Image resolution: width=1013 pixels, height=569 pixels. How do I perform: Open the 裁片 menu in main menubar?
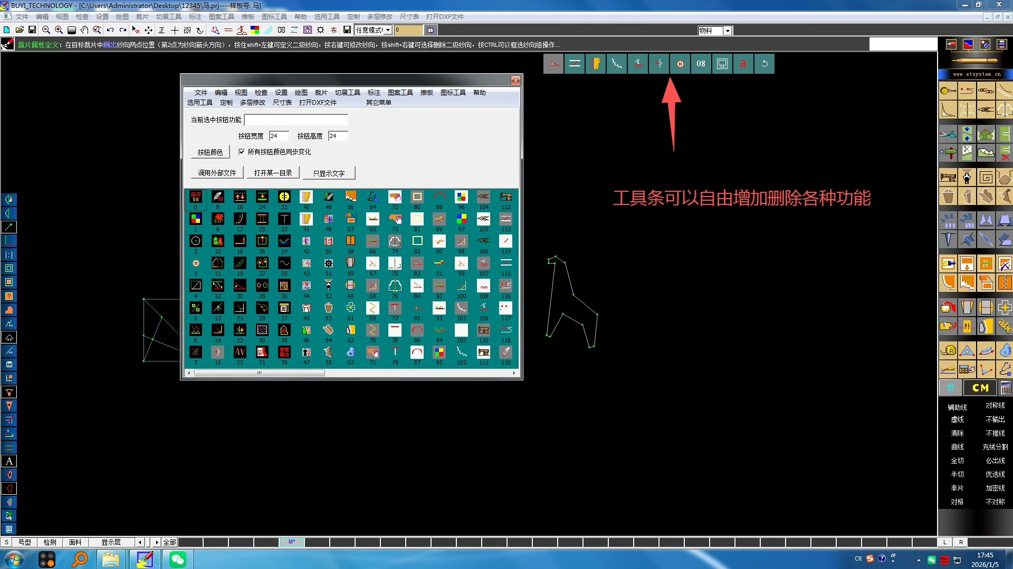(x=142, y=16)
